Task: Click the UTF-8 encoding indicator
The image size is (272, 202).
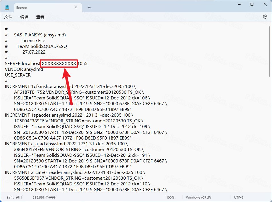Action: 239,197
